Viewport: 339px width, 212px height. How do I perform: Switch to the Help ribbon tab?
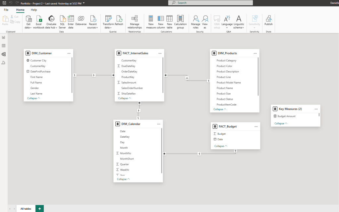(x=34, y=10)
